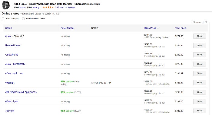Click the Details column header
The width and height of the screenshot is (212, 115).
pos(94,28)
